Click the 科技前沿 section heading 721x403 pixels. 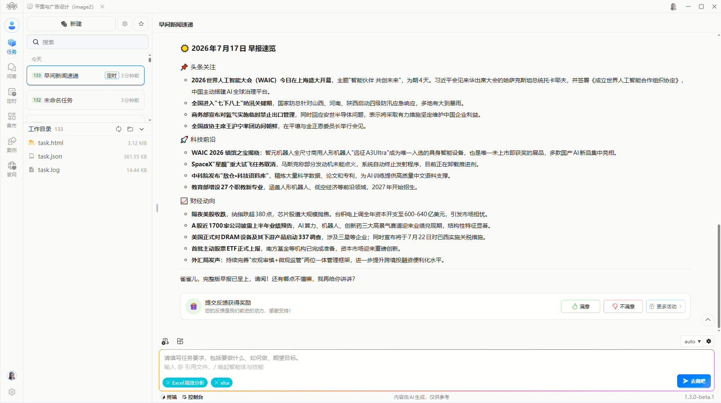[203, 140]
